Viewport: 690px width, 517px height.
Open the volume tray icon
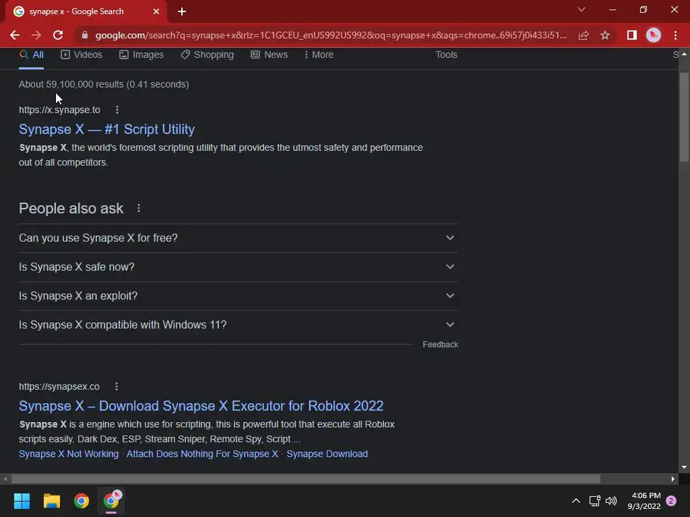611,501
